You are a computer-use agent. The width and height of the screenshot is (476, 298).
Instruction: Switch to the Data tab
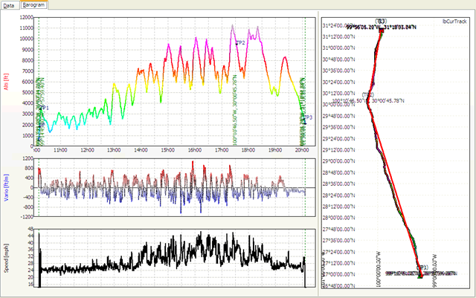click(10, 4)
